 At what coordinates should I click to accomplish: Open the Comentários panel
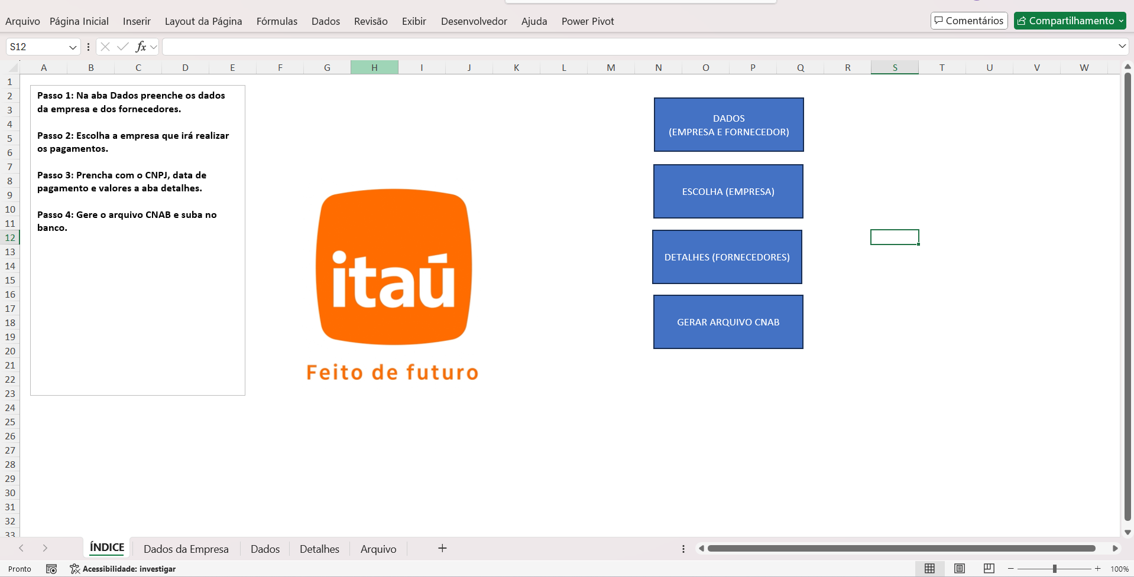[968, 20]
